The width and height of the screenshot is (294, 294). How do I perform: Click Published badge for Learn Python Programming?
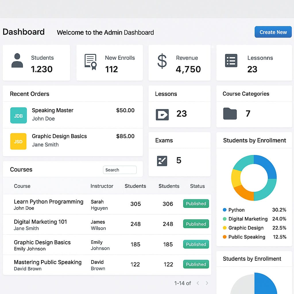point(196,204)
